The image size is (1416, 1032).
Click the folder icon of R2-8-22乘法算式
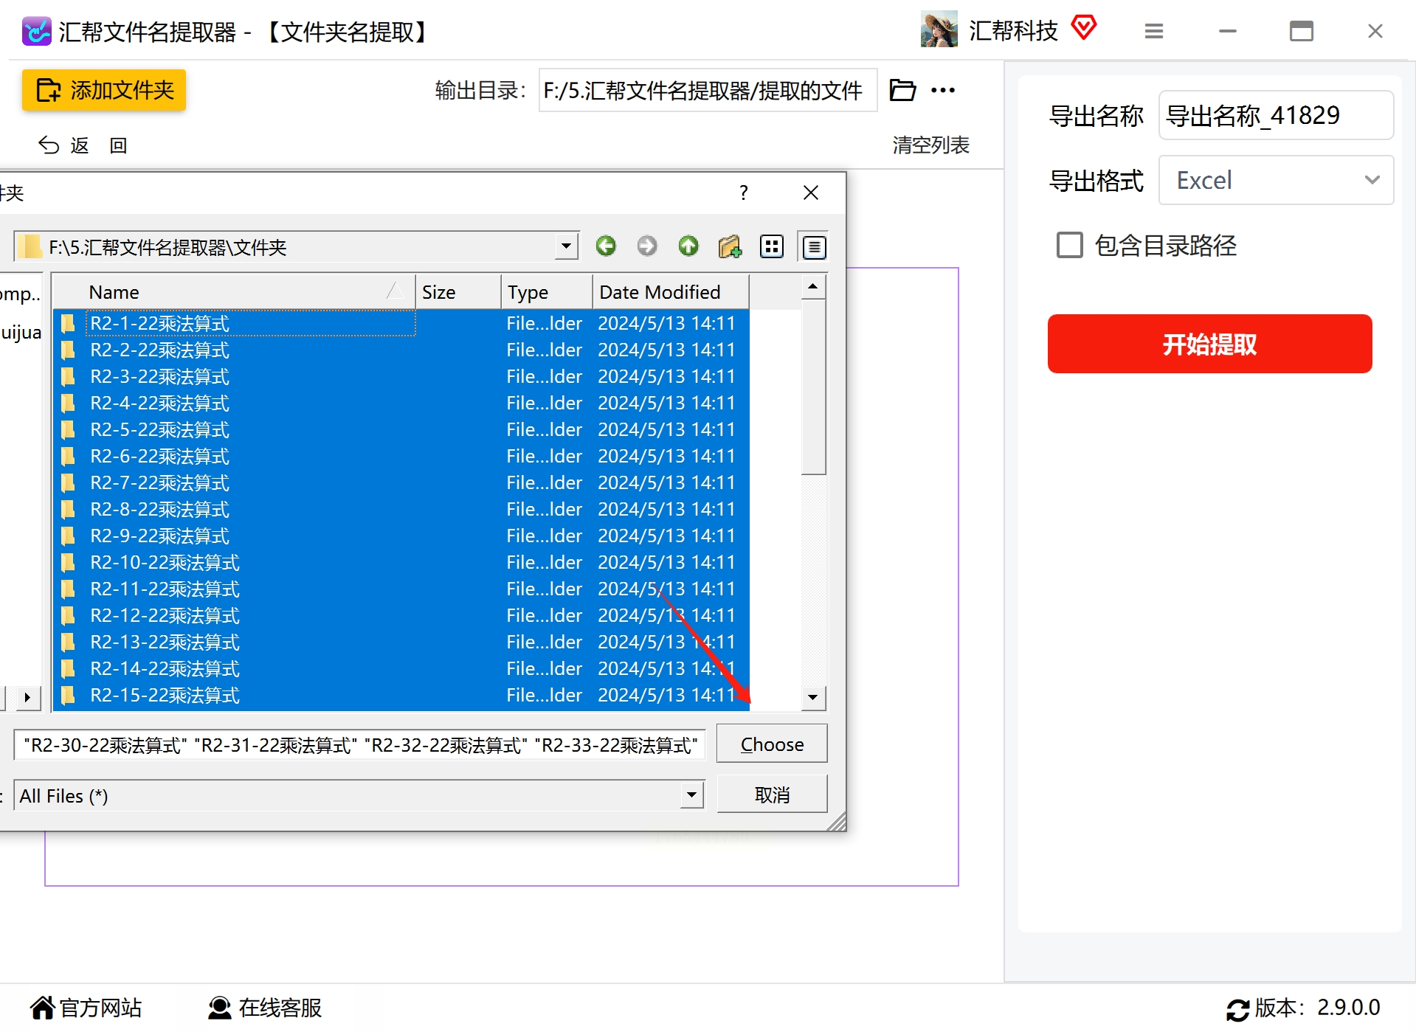68,509
